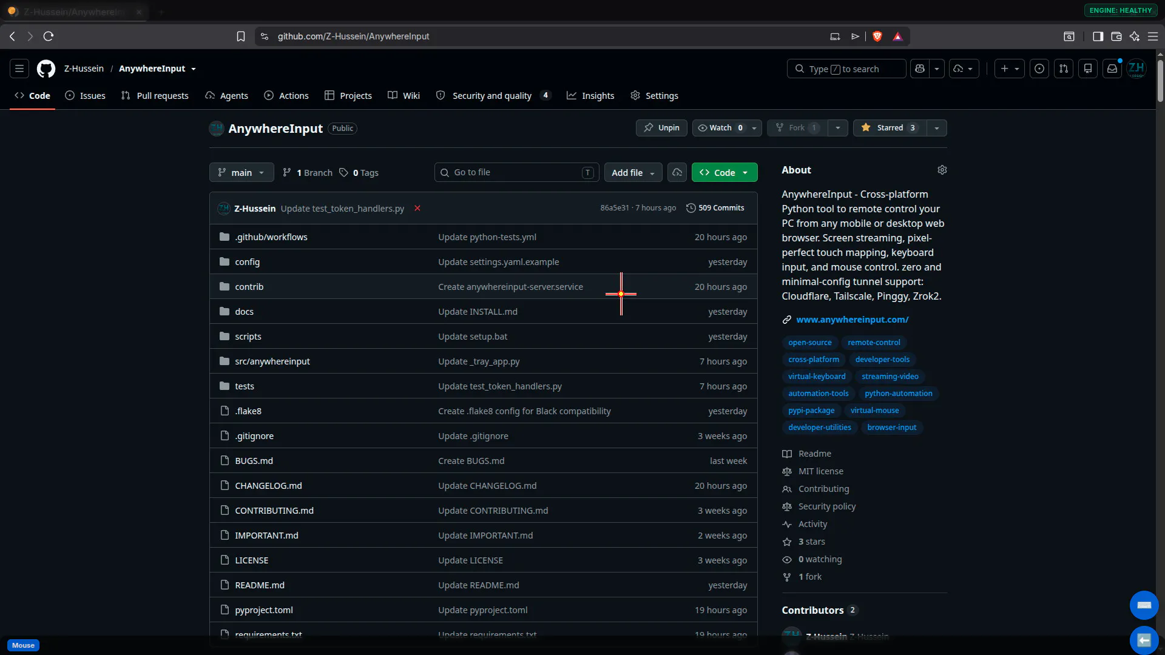Screen dimensions: 1165x655
Task: Open About section settings gear
Action: (x=942, y=170)
